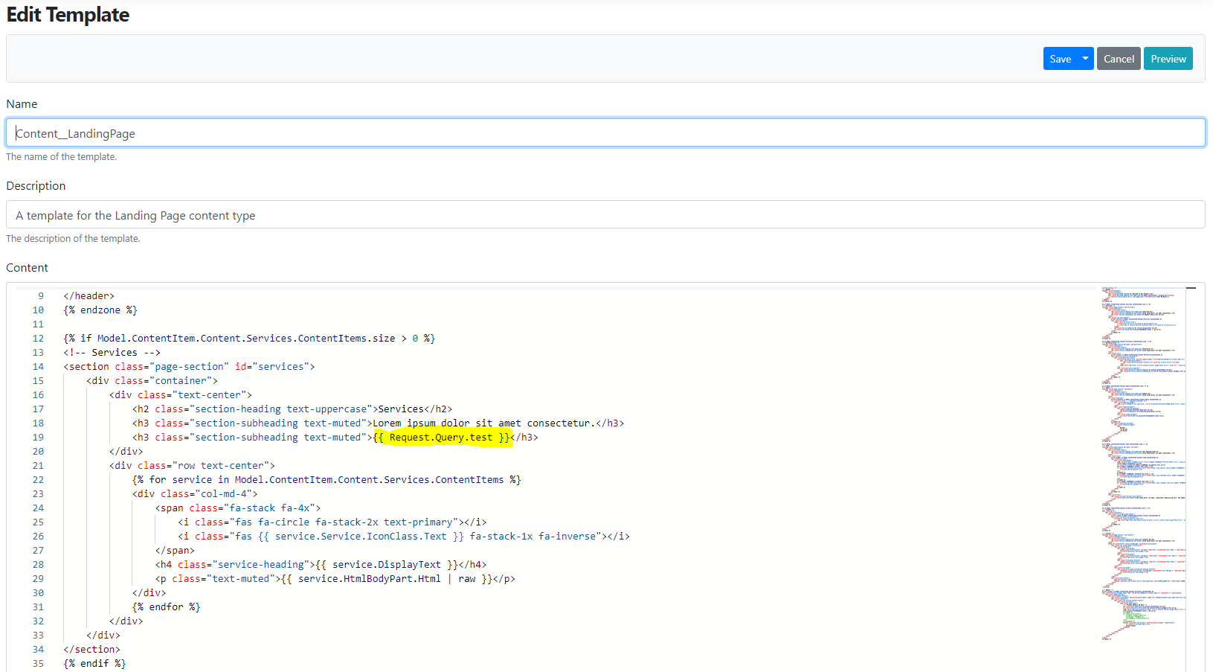Click the 'The name of the template.' hint

point(61,157)
